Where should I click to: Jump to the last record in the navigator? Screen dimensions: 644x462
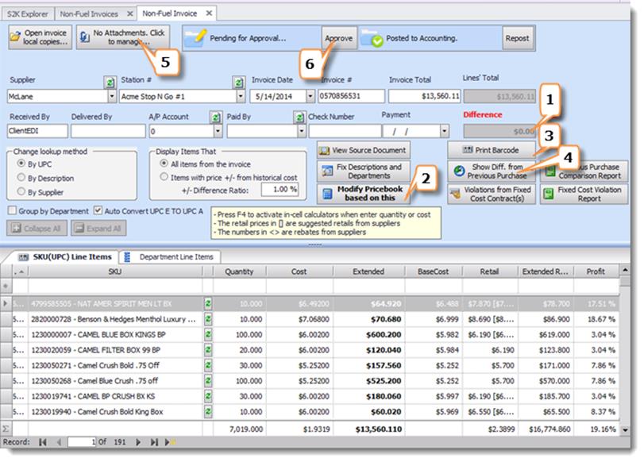click(x=155, y=441)
